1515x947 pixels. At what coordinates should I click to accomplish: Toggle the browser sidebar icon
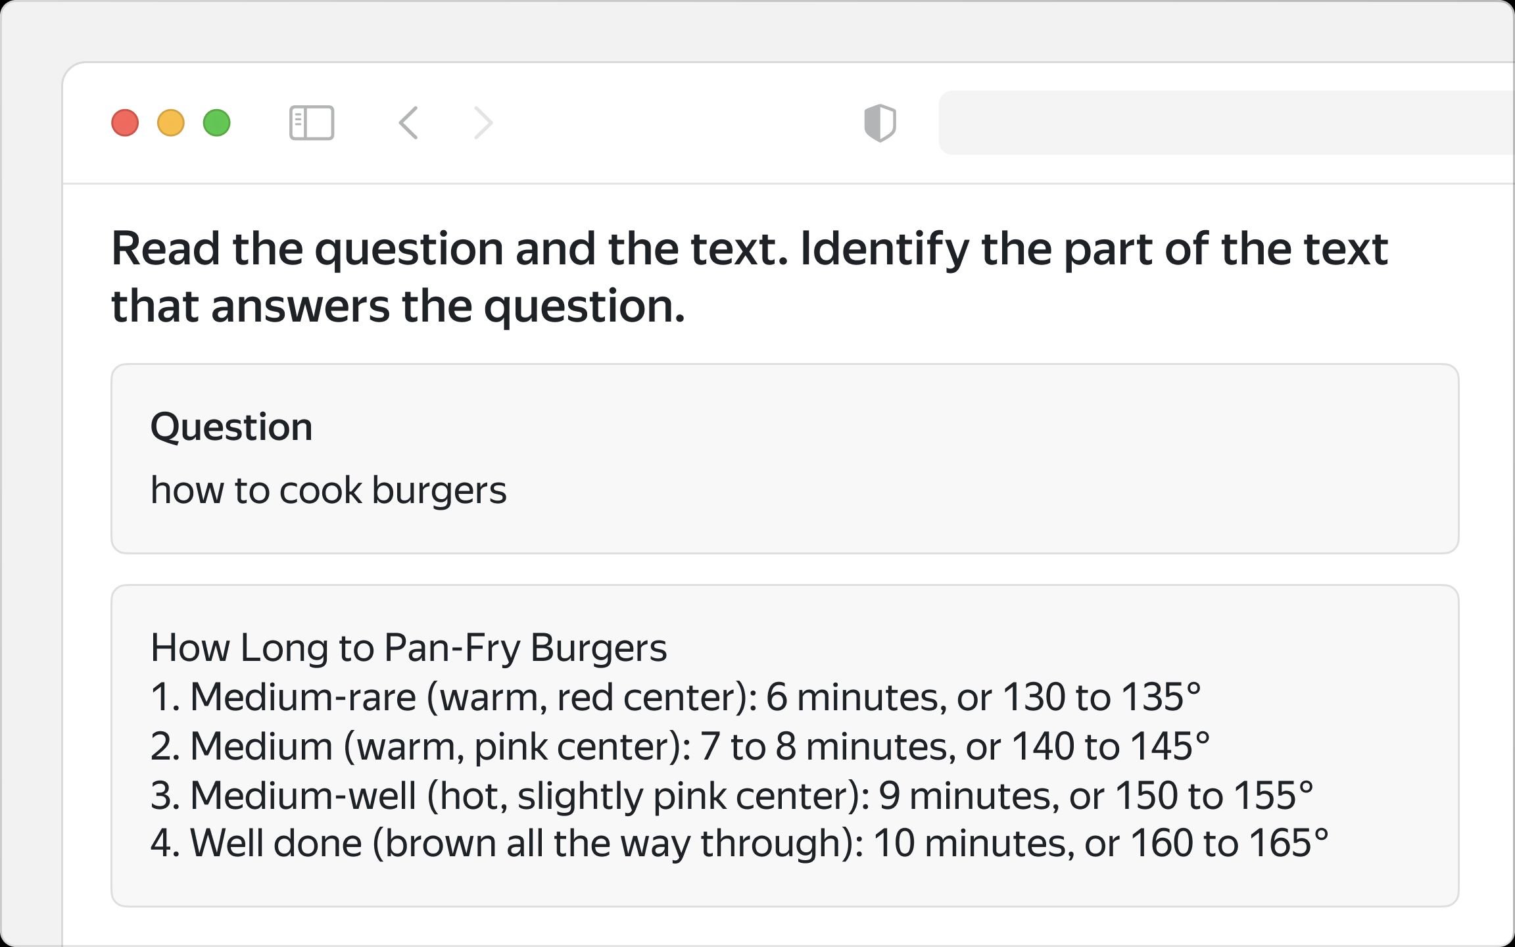tap(312, 122)
